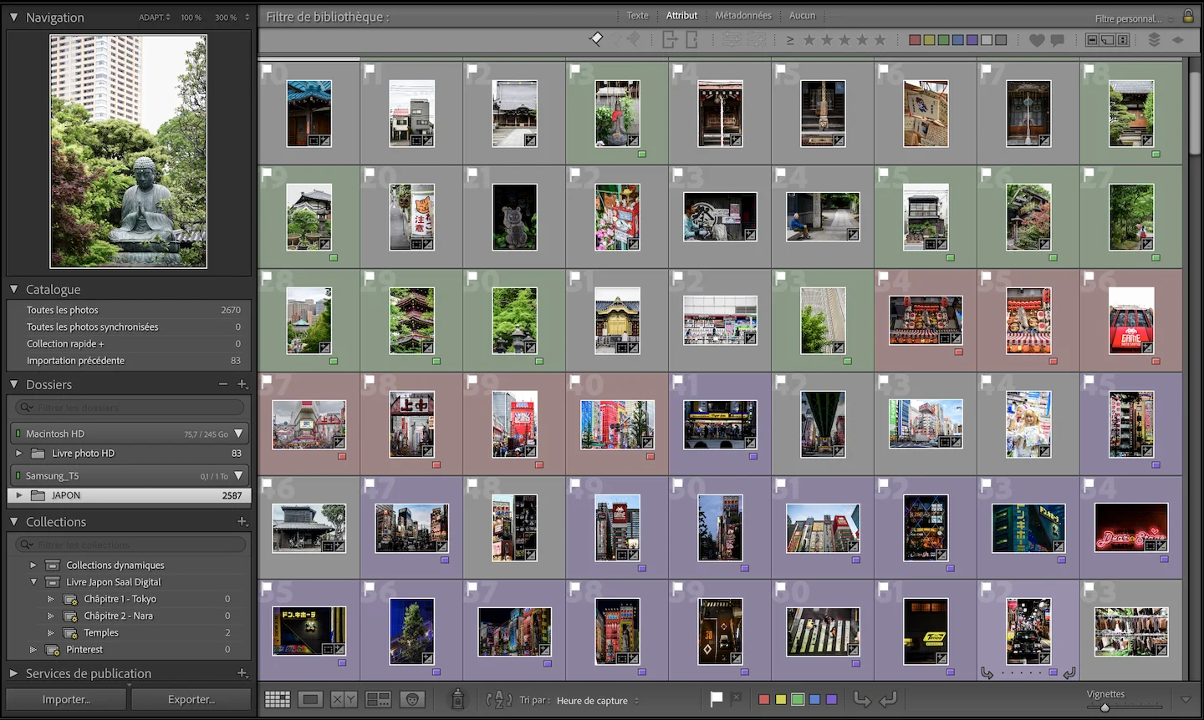Select the Compare view XY icon
1204x720 pixels.
344,699
